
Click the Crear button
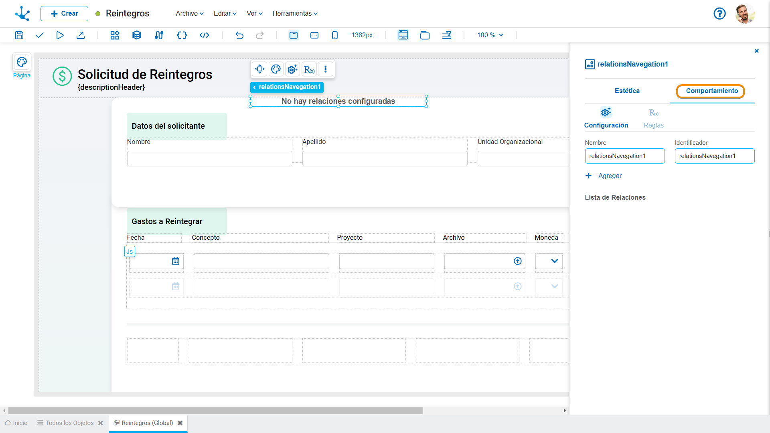64,14
